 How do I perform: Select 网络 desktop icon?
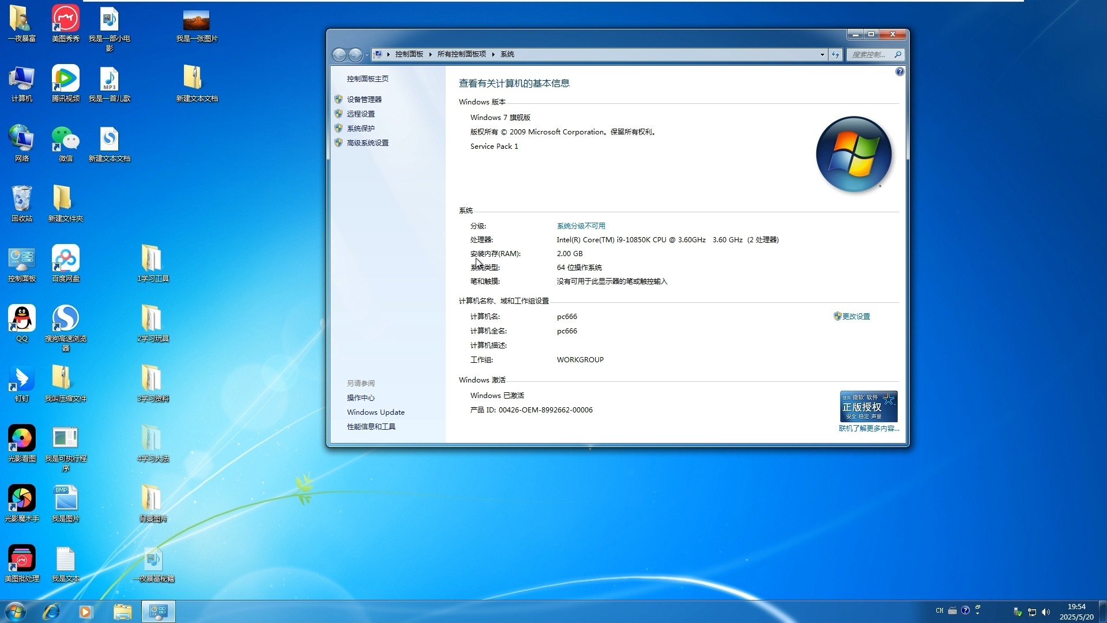click(x=21, y=144)
